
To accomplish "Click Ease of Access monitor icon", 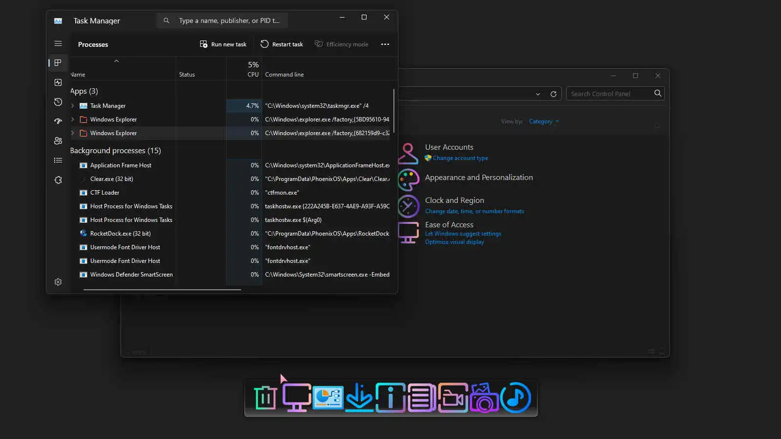I will click(409, 233).
